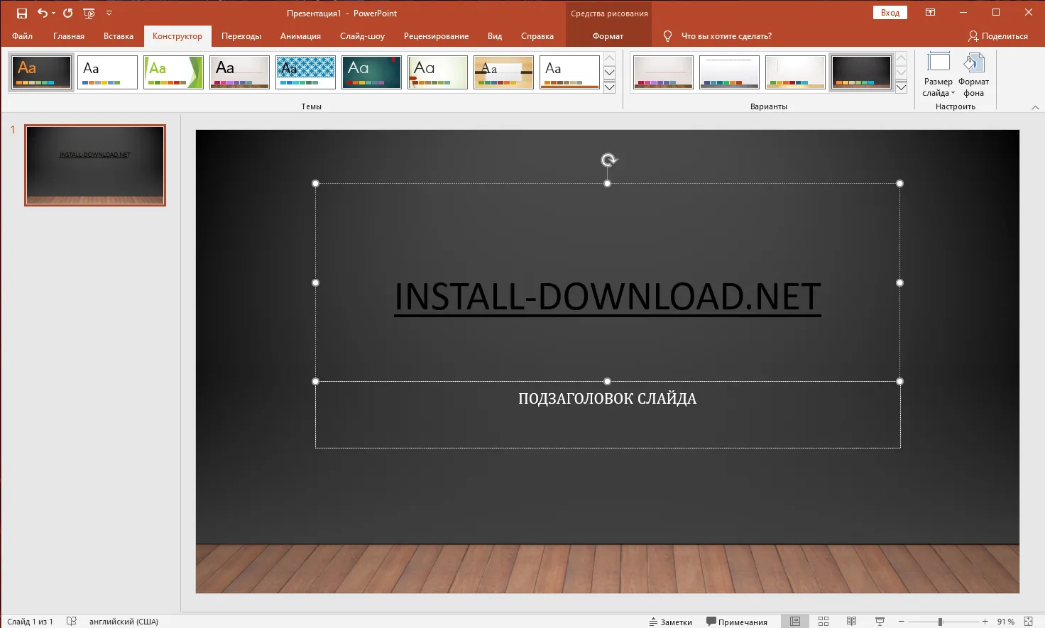The image size is (1045, 628).
Task: Expand the Темы themes gallery
Action: pyautogui.click(x=609, y=87)
